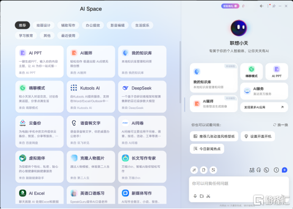293x209 pixels.
Task: Click the 登录有礼 gift badge
Action: pyautogui.click(x=230, y=6)
